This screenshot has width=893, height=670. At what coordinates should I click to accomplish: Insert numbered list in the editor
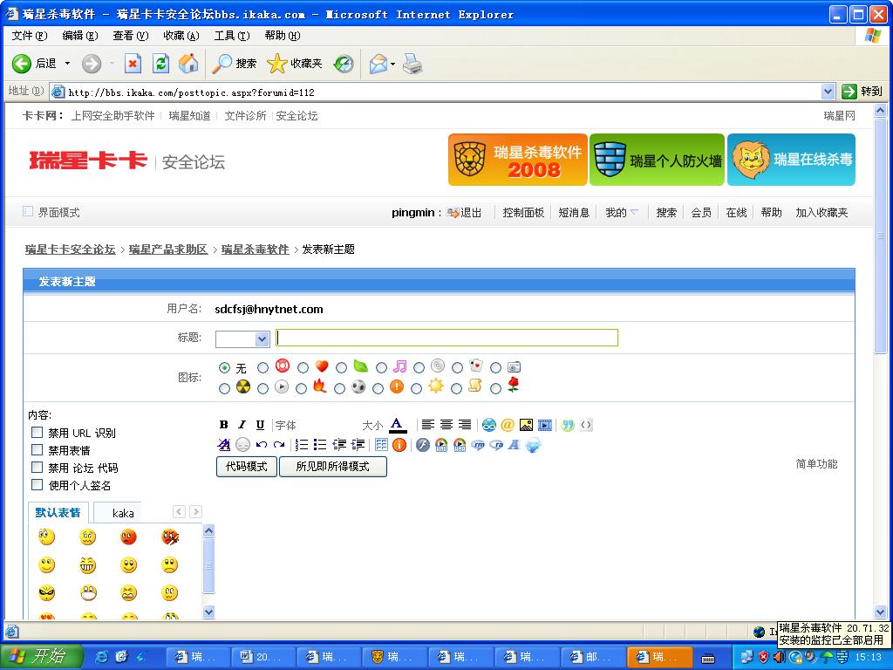[302, 444]
